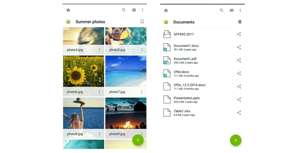Open the swimming dog photo5.jpg thumbnail
Image resolution: width=307 pixels, height=153 pixels.
coord(126,36)
